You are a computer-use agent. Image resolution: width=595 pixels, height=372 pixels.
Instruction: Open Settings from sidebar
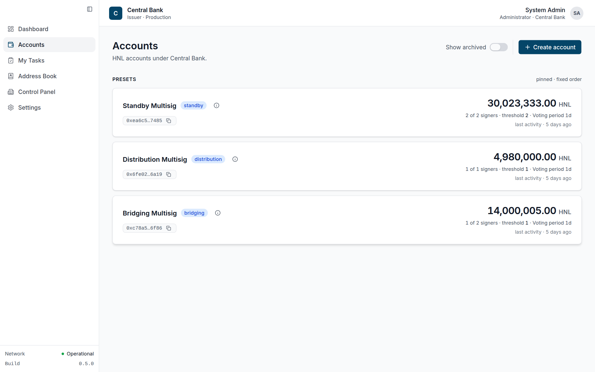(x=49, y=107)
